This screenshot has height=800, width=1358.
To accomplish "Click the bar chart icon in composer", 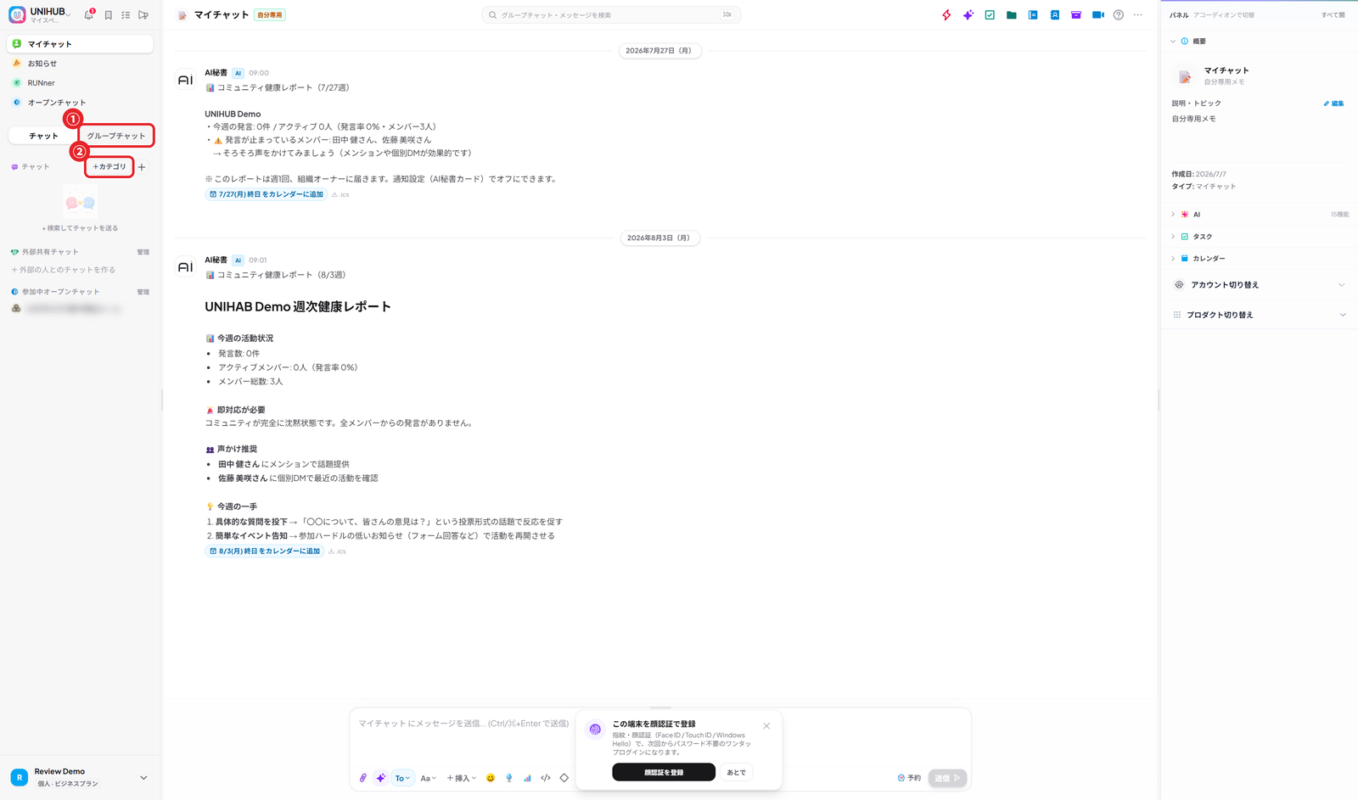I will tap(527, 778).
